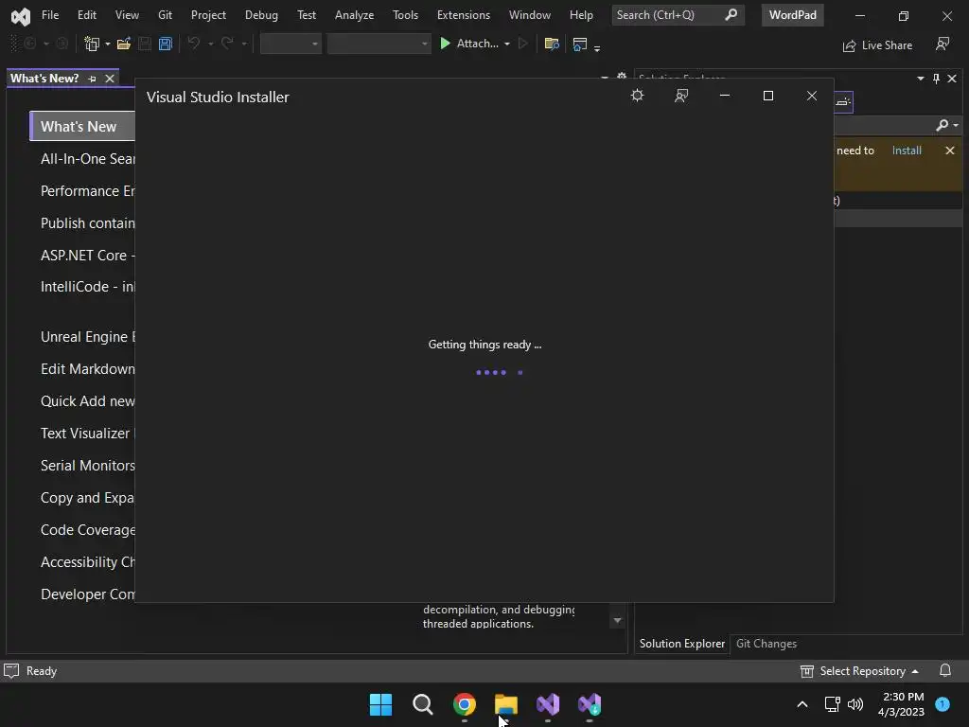Switch to Git Changes tab
The image size is (969, 727).
pos(766,644)
